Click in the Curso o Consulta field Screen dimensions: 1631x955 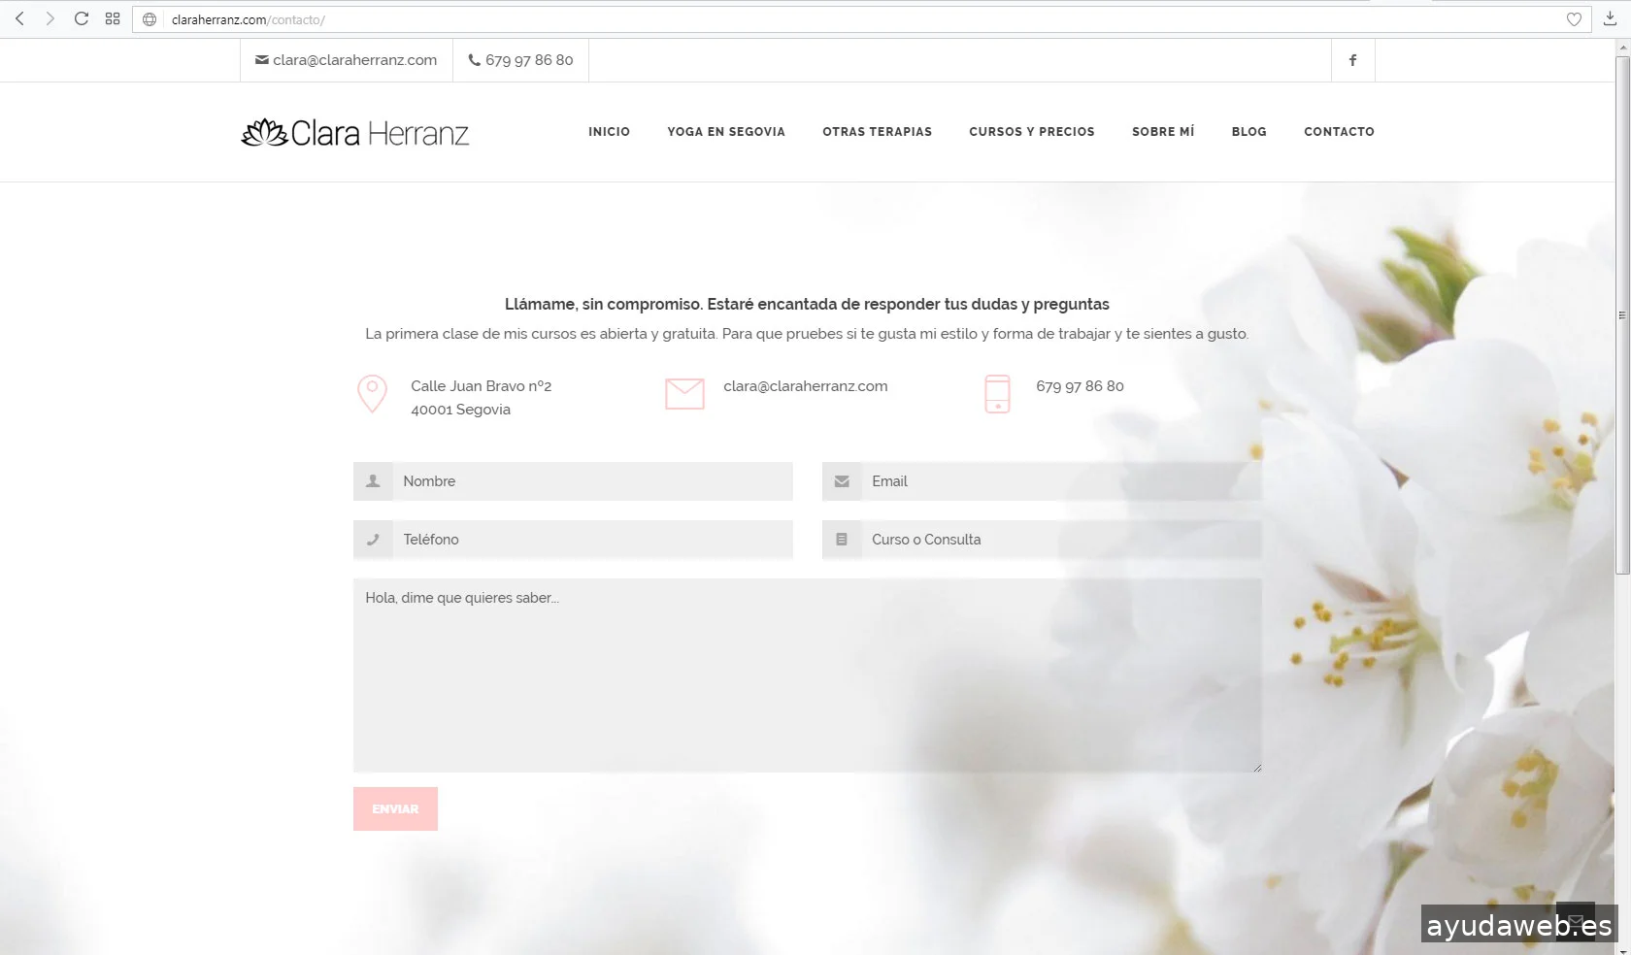pyautogui.click(x=1060, y=540)
